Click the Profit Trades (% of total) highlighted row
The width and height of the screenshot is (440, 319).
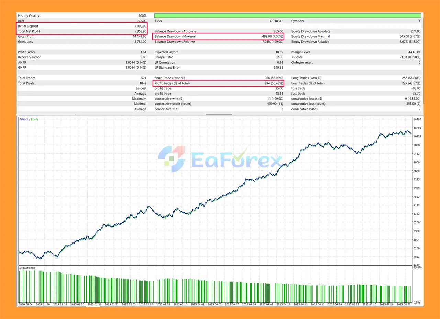[x=219, y=83]
